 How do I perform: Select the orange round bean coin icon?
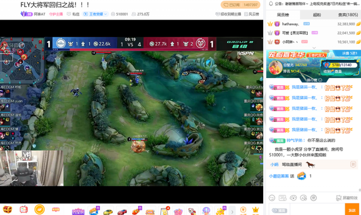coord(39,209)
